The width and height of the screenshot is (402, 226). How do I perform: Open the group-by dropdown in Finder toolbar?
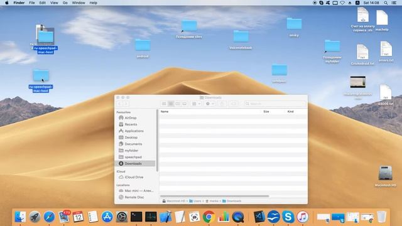click(x=196, y=104)
